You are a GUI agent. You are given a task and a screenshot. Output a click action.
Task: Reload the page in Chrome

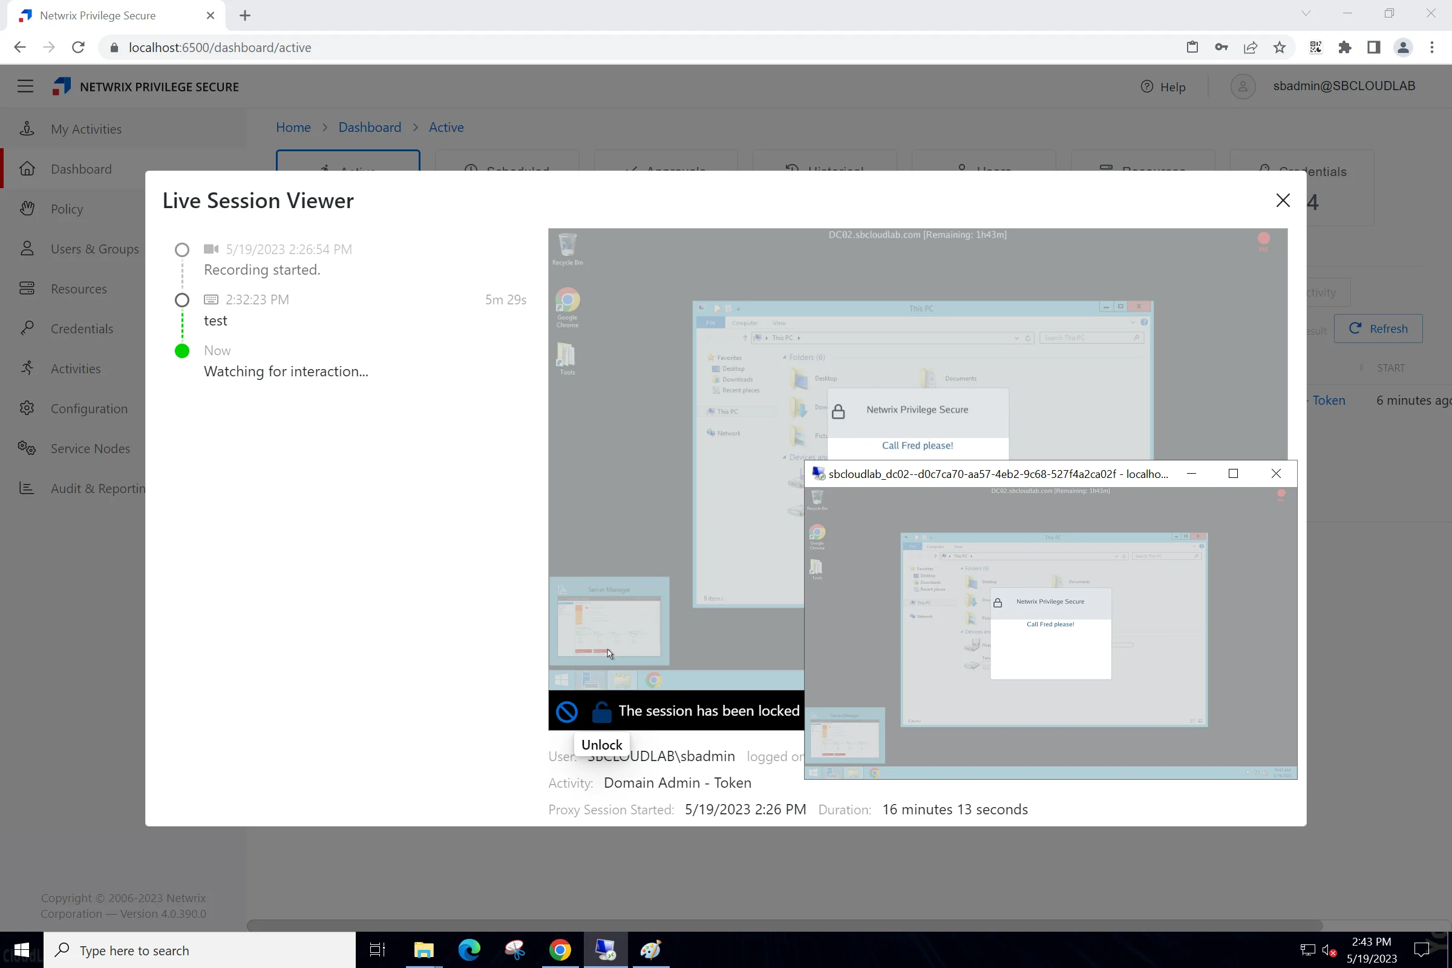click(78, 48)
